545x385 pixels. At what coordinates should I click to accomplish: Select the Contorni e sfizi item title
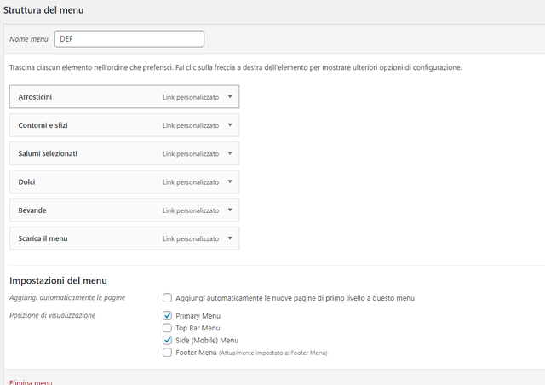coord(43,125)
